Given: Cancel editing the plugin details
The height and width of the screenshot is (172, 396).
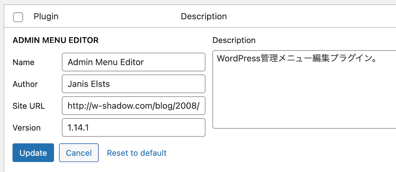Looking at the screenshot, I should pos(79,153).
